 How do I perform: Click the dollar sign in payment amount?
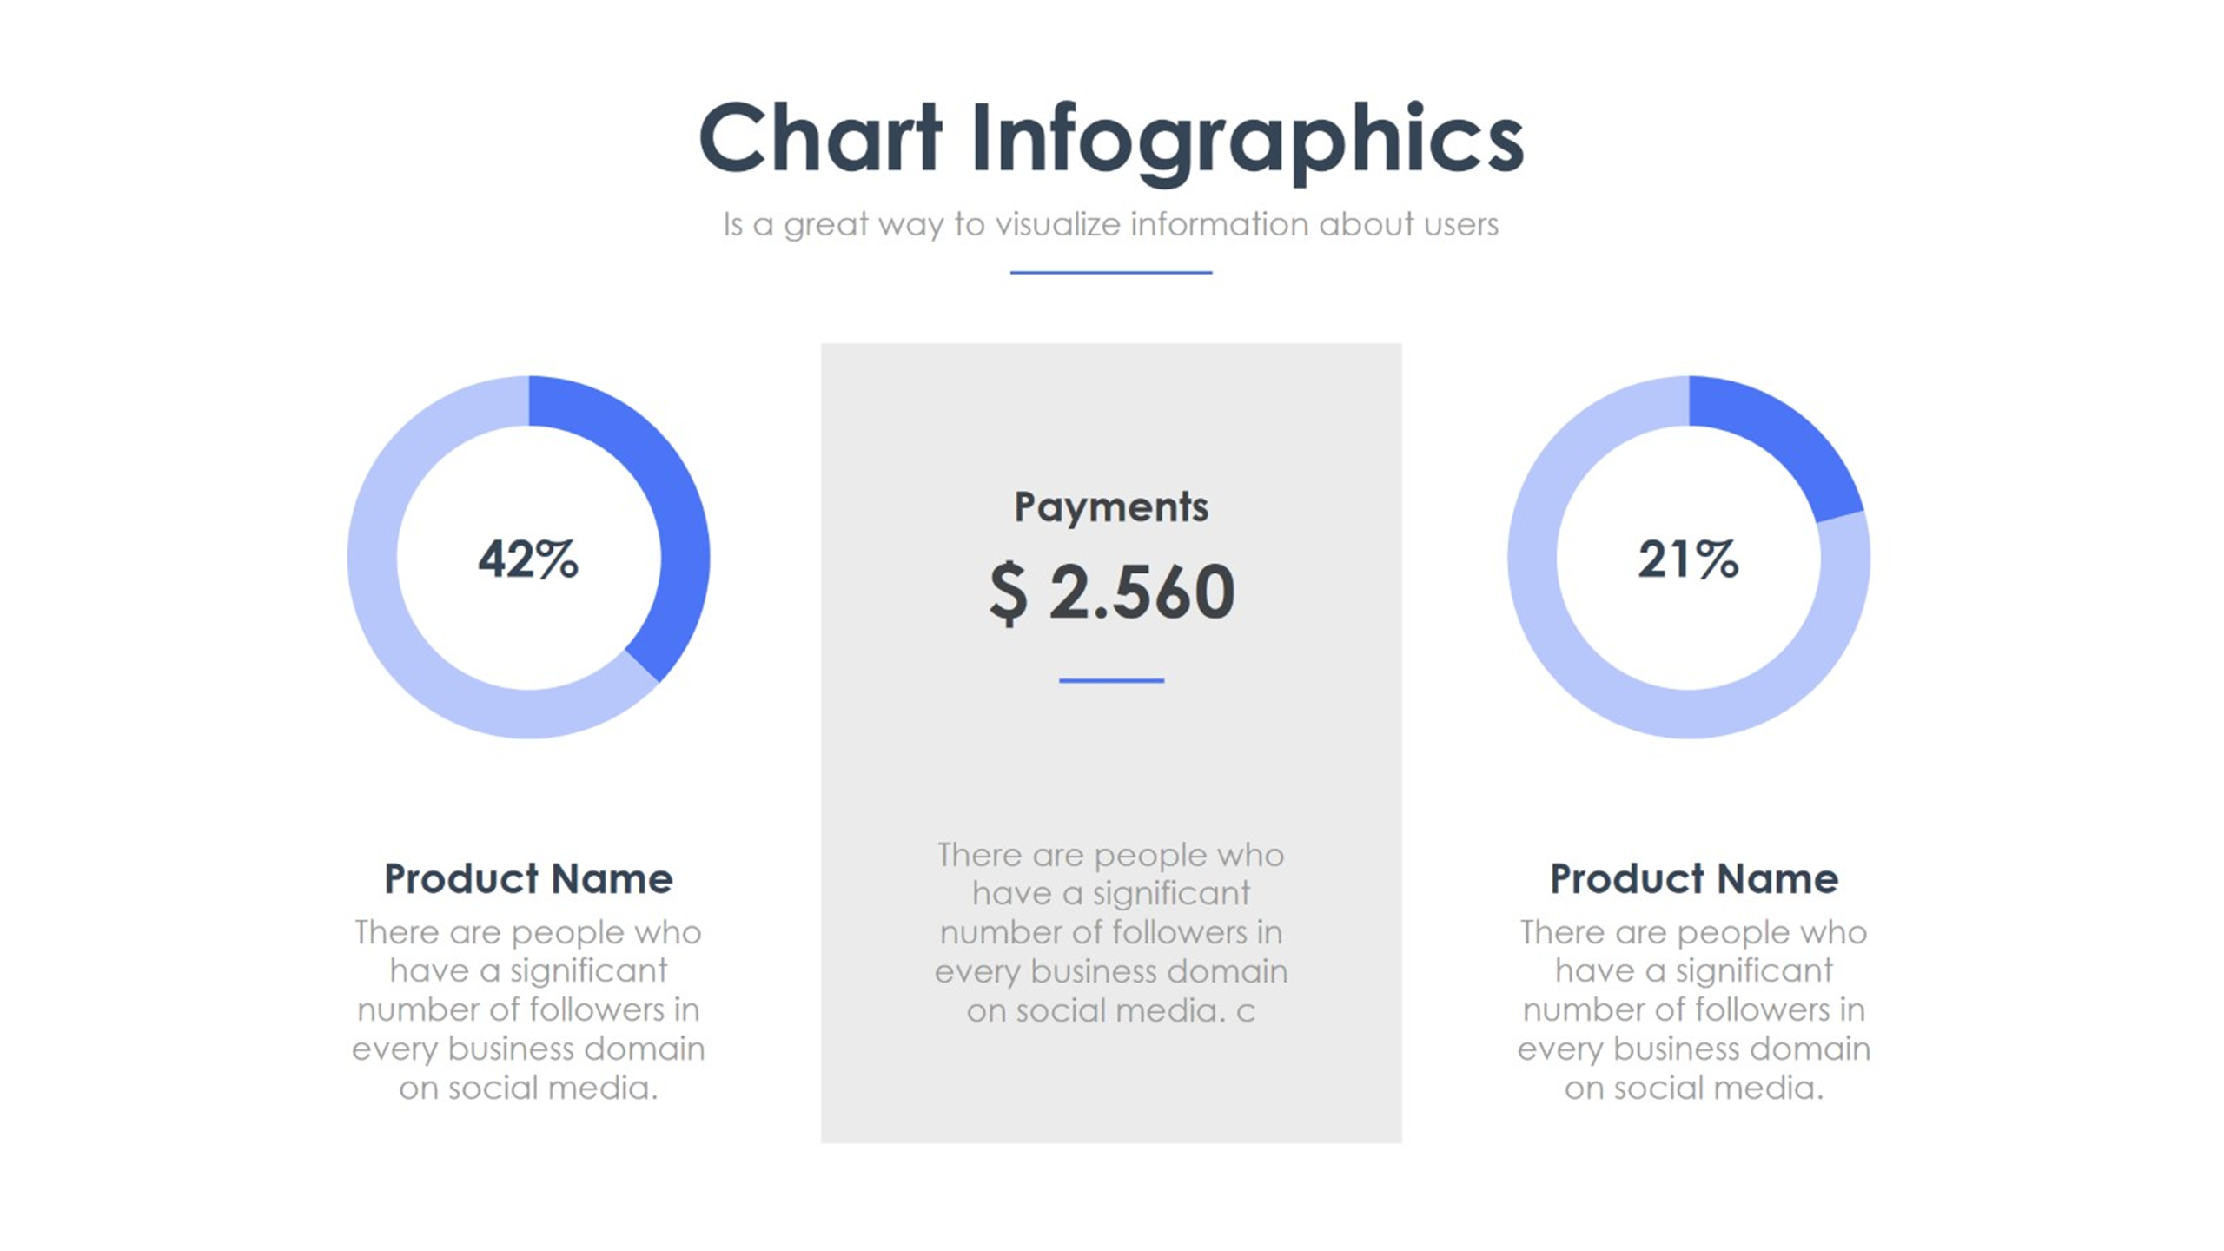click(x=1008, y=593)
